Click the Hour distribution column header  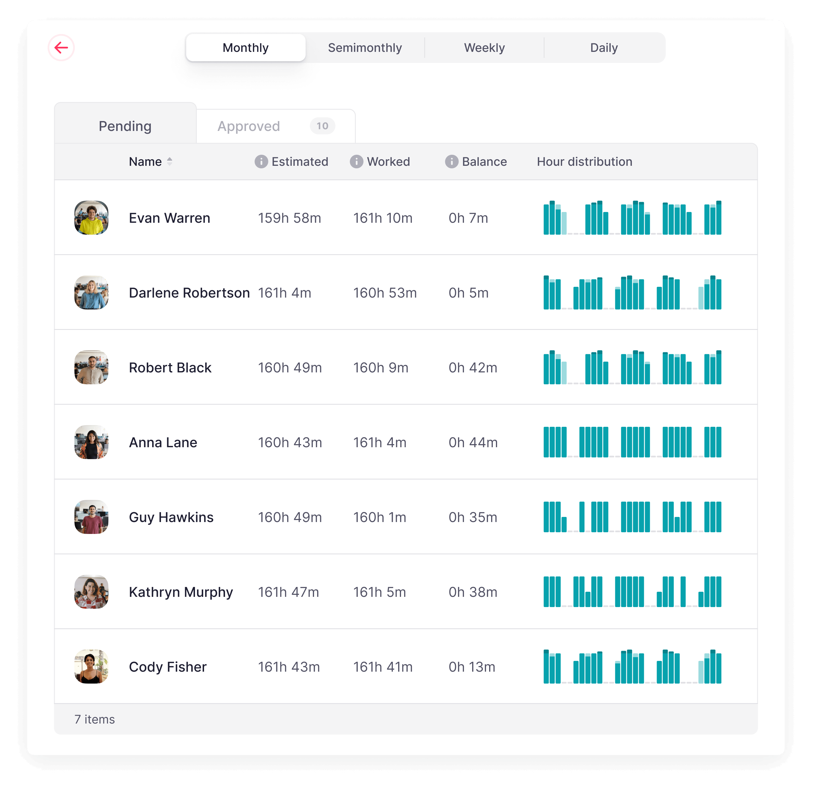tap(584, 162)
